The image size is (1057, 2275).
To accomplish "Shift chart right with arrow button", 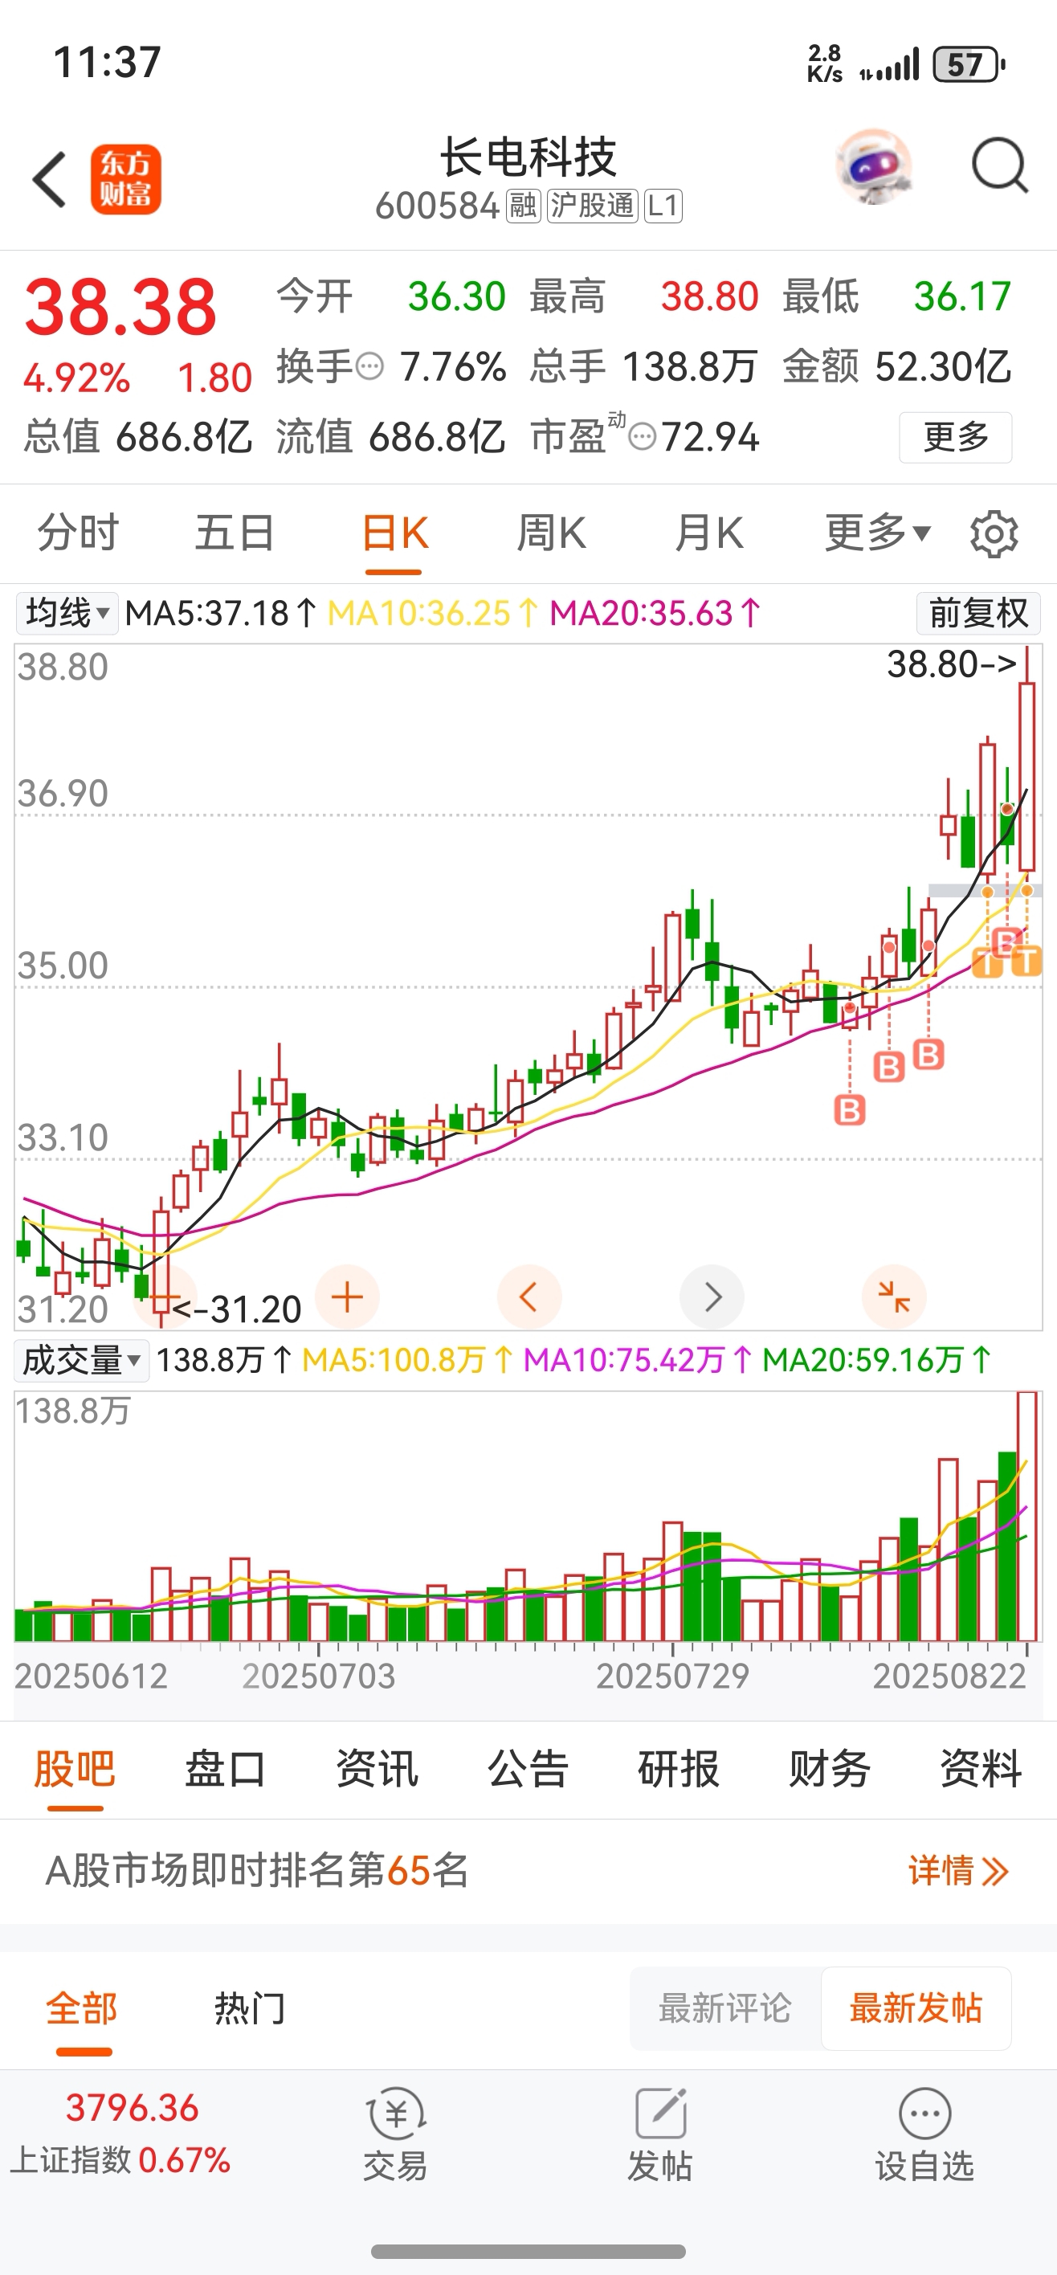I will point(712,1297).
